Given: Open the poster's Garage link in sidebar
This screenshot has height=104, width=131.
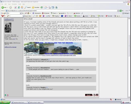Looking at the screenshot, I should (10, 47).
